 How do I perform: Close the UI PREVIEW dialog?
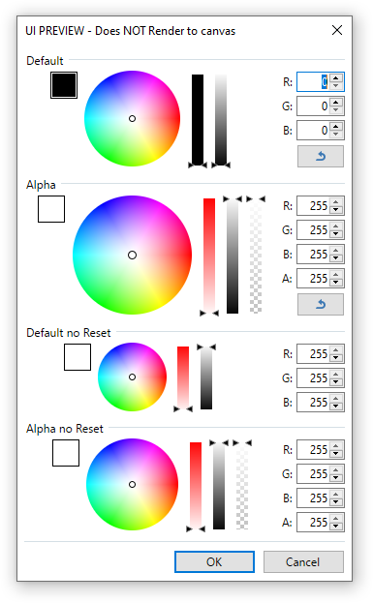point(337,30)
